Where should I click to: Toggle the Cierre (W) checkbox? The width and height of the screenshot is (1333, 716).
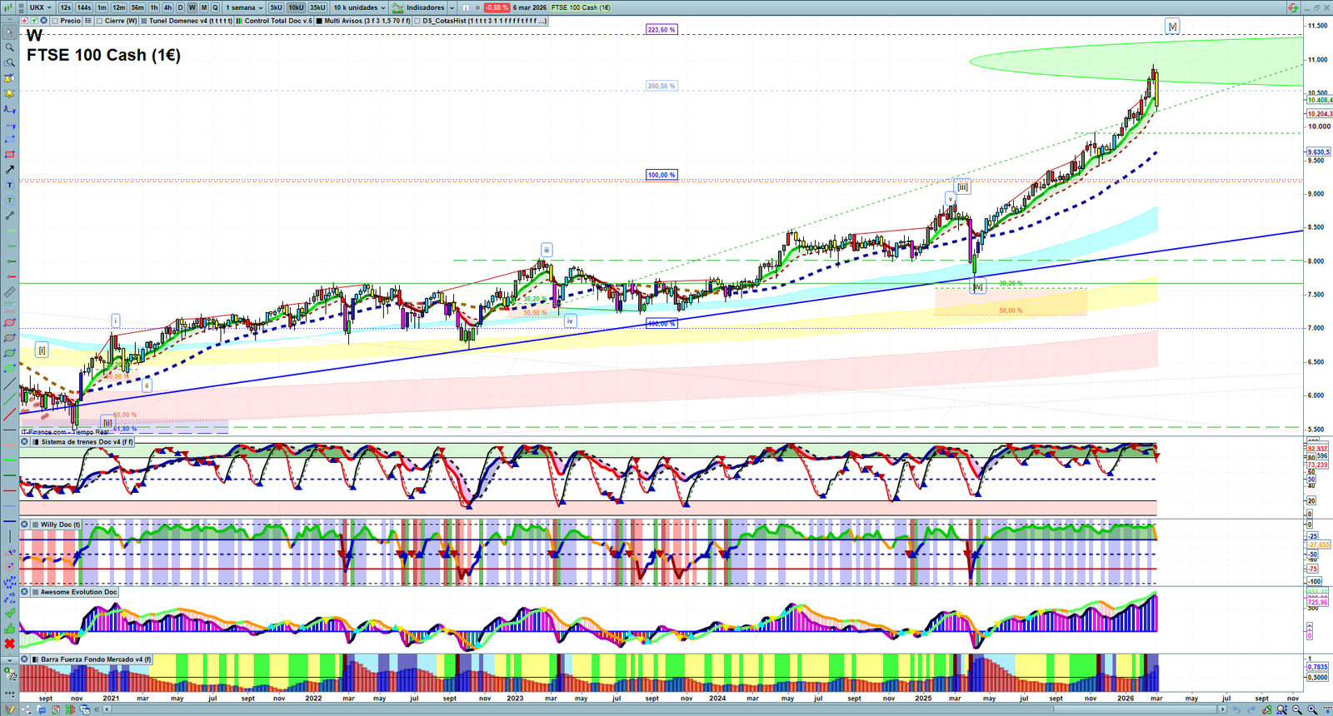coord(100,21)
